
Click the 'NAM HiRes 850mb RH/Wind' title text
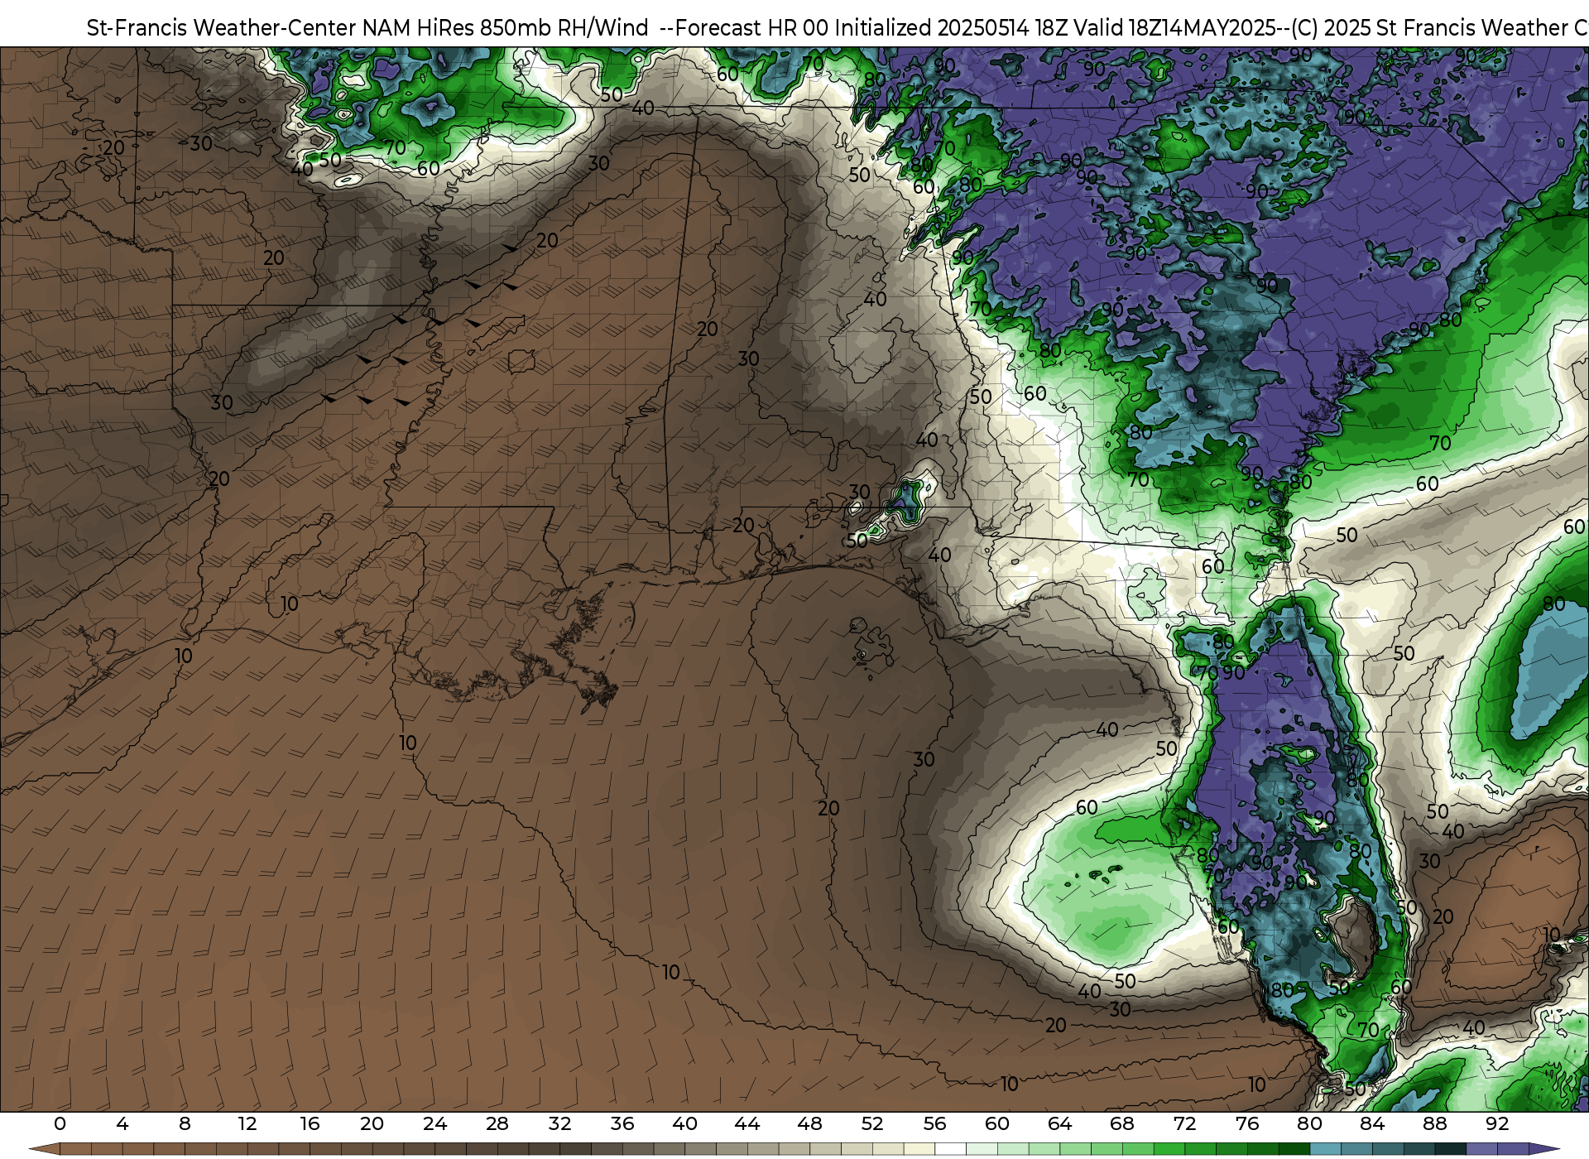point(506,28)
